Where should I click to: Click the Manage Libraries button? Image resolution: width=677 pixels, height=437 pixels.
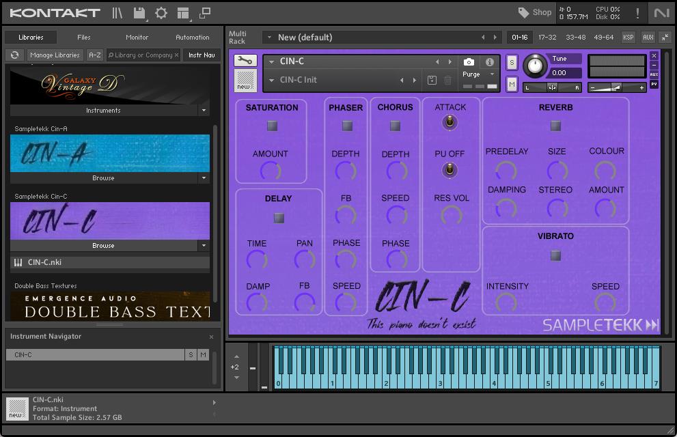point(55,55)
